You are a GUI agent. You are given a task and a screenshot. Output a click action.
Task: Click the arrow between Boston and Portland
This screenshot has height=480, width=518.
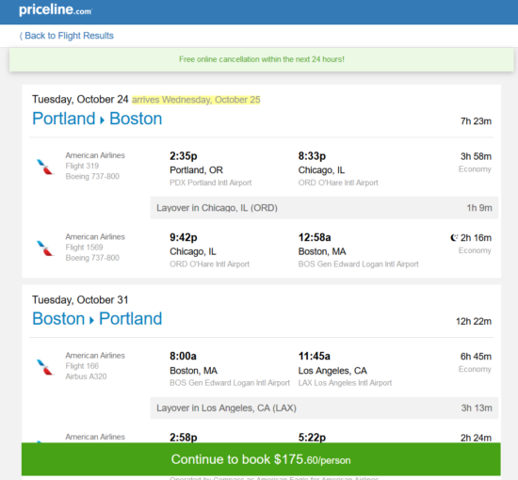tap(92, 320)
